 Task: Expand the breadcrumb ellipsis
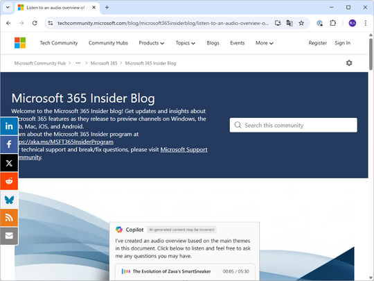(78, 63)
